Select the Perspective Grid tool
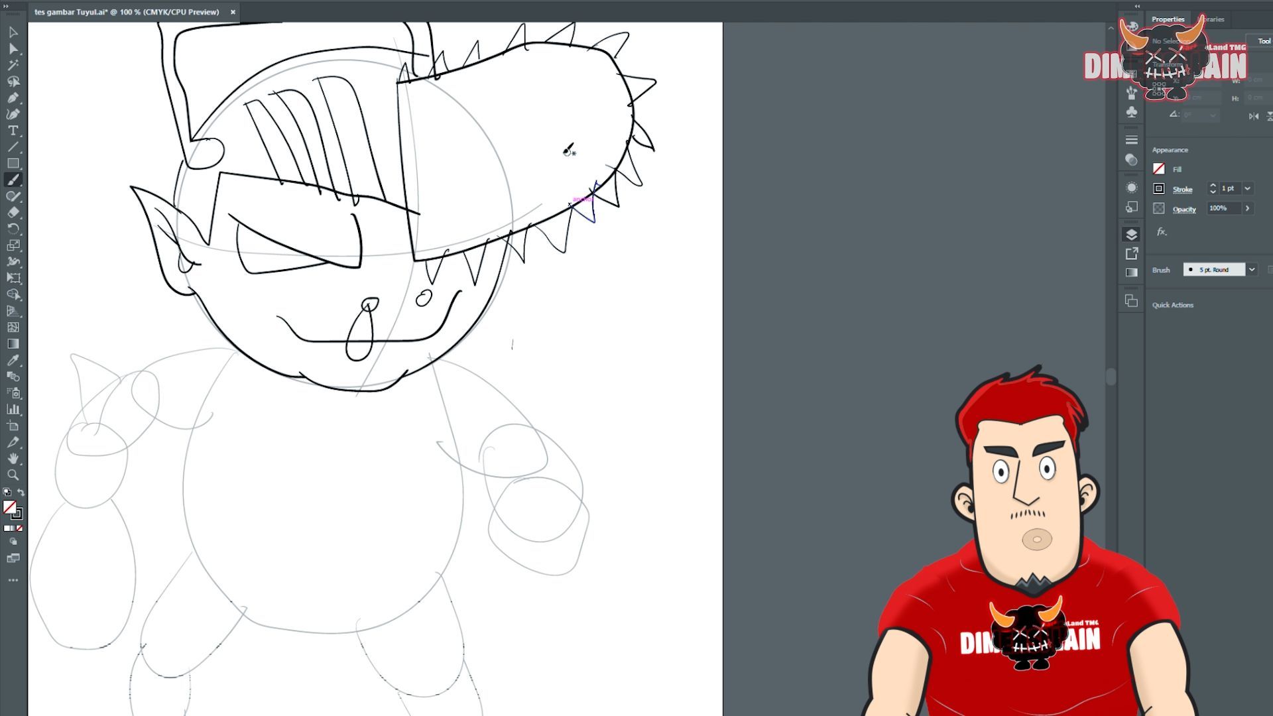This screenshot has height=716, width=1273. (x=13, y=311)
